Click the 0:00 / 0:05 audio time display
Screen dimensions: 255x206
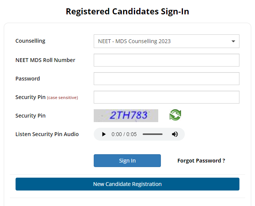tap(124, 134)
